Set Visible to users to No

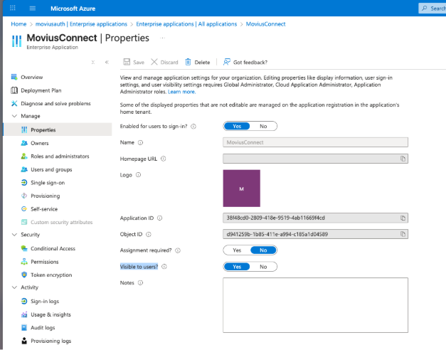[x=263, y=267]
